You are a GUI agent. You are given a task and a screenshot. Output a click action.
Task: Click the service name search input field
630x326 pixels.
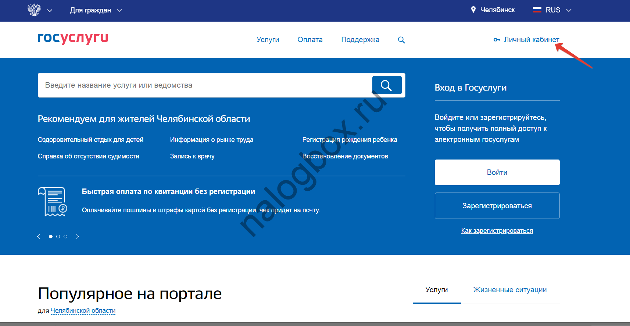pos(204,85)
